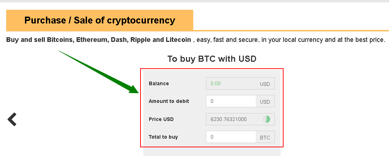Focus the Amount to debit input field
Screen dimensions: 389x156
pos(231,101)
